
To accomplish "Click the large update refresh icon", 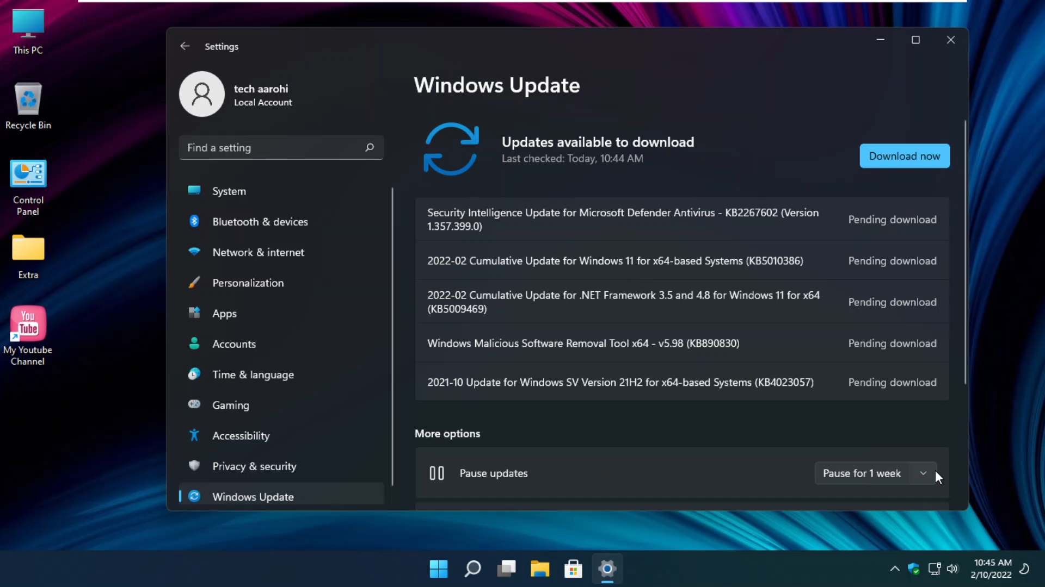I will 451,149.
